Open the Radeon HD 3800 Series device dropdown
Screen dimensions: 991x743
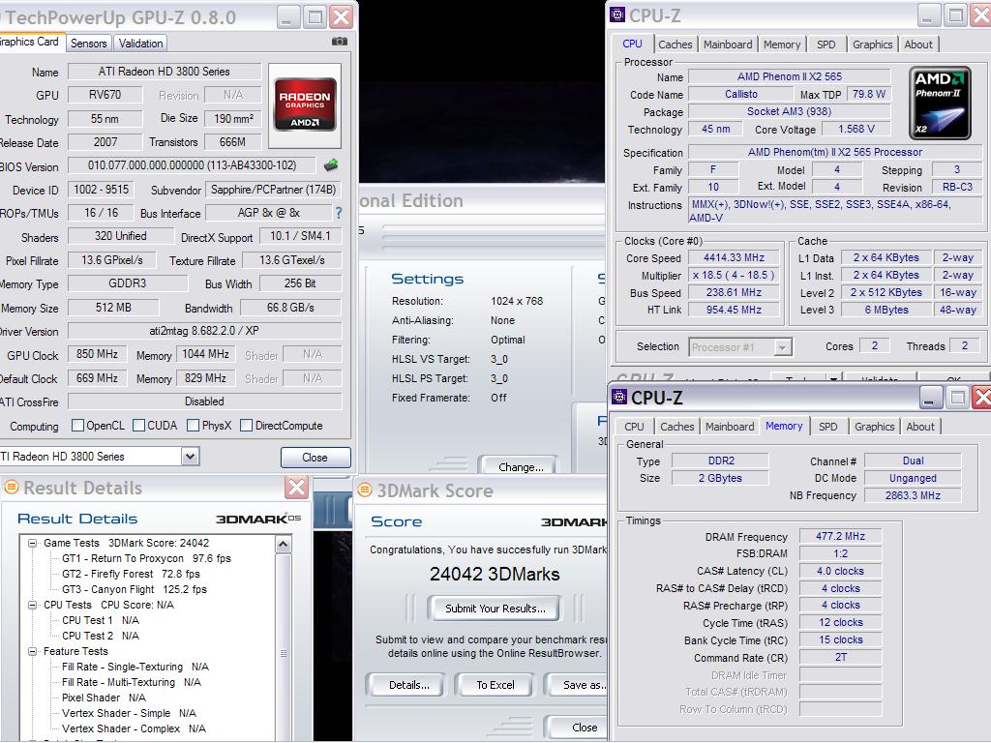pyautogui.click(x=191, y=457)
